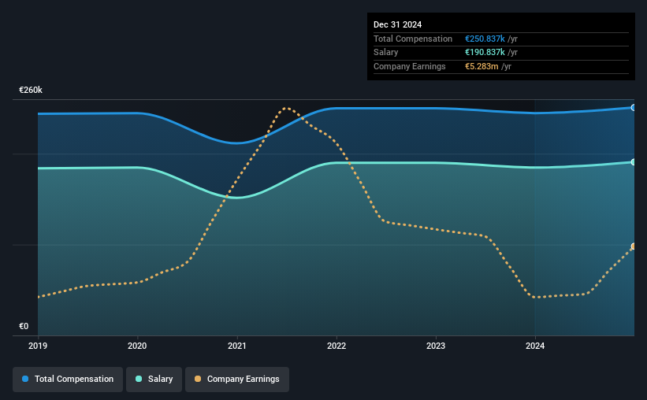Click the 2024 x-axis label
Viewport: 647px width, 400px height.
[535, 346]
